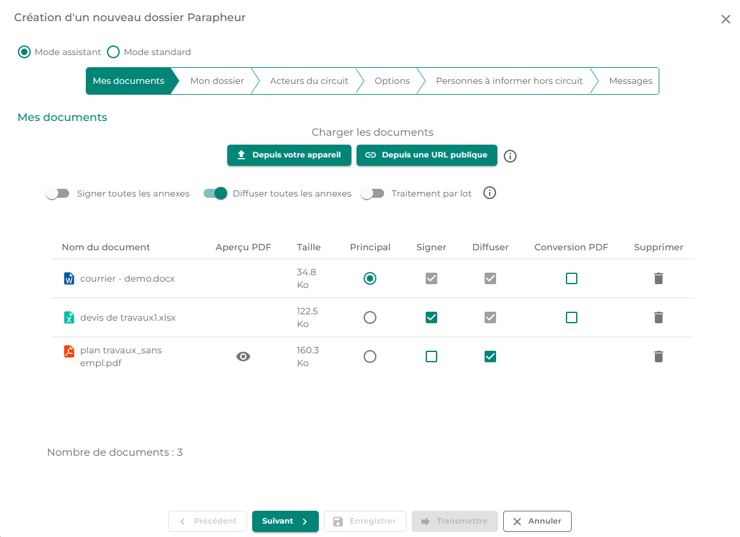Image resolution: width=740 pixels, height=537 pixels.
Task: Click the Principal column header
Action: click(x=370, y=247)
